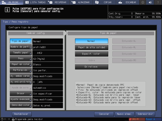The image size is (162, 121).
Task: Click the profile001 name value
Action: click(x=48, y=47)
